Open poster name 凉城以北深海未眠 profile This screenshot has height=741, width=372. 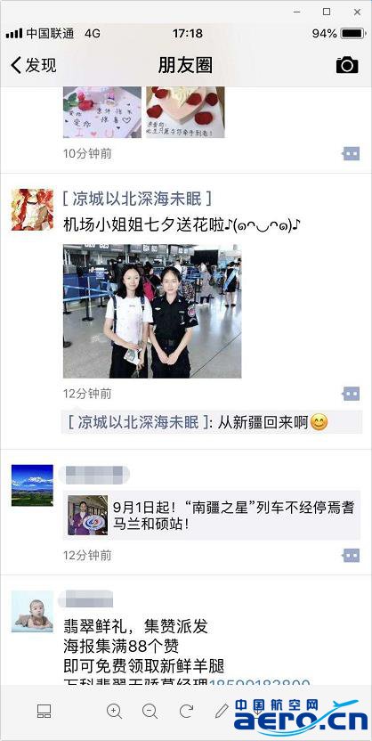[137, 199]
